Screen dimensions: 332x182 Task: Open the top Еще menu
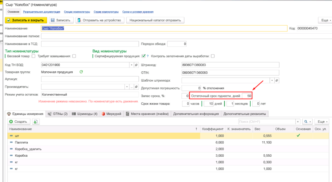325,20
